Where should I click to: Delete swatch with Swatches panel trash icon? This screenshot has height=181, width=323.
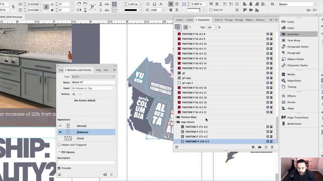272,147
